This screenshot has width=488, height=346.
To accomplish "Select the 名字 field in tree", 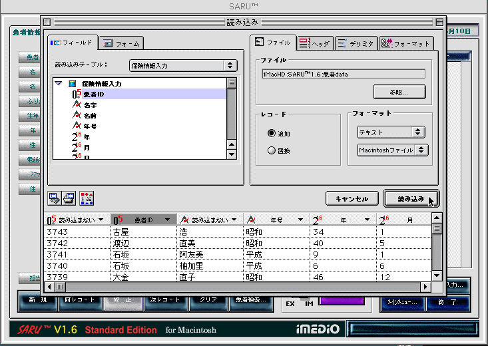I will click(x=91, y=105).
